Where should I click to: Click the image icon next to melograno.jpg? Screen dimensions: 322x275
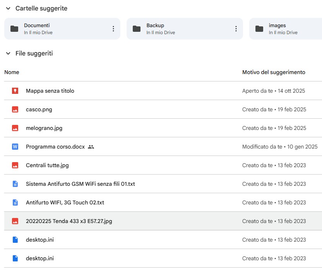pyautogui.click(x=14, y=128)
